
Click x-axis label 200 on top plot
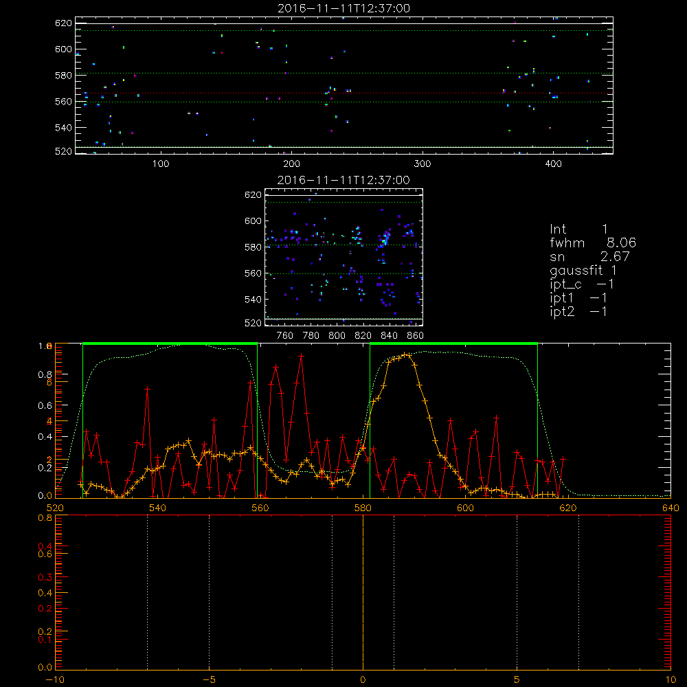tap(291, 164)
